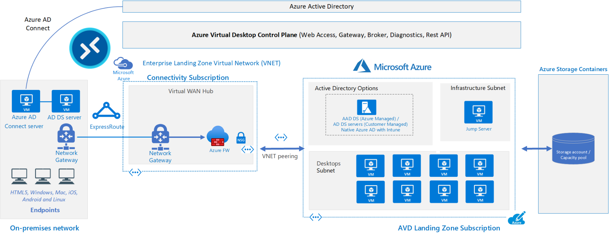Viewport: 610px width, 236px height.
Task: Click the Microsoft Azure cloud icon
Action: pos(123,64)
